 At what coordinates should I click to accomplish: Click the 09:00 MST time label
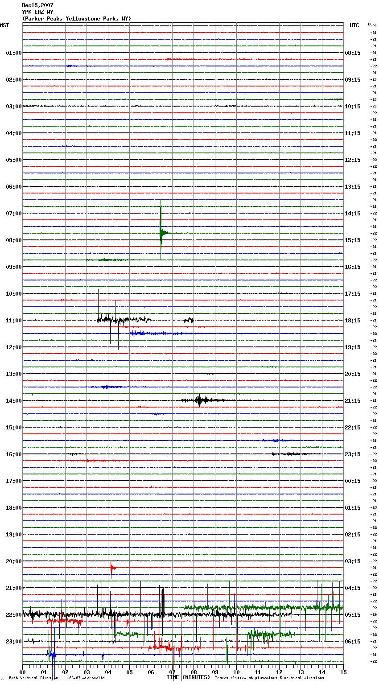(14, 267)
